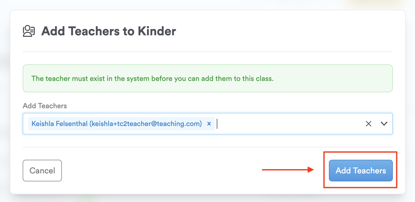The width and height of the screenshot is (415, 202).
Task: Open the Add Teachers dropdown chevron
Action: (x=384, y=124)
